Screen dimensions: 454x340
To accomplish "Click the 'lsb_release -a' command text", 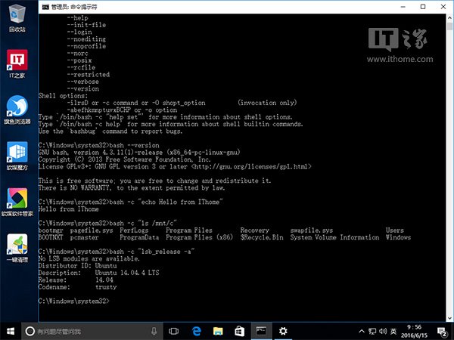I will pos(166,252).
